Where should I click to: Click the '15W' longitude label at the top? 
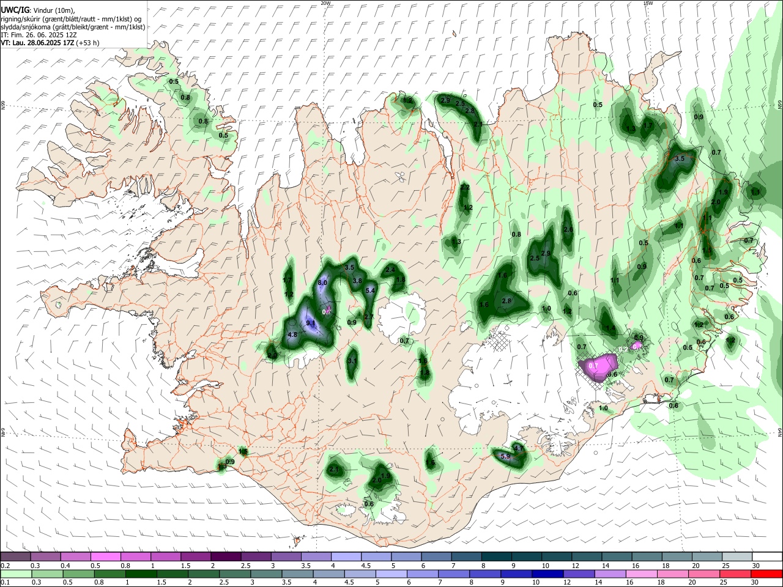tap(648, 3)
